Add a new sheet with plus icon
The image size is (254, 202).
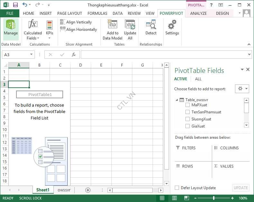point(88,190)
